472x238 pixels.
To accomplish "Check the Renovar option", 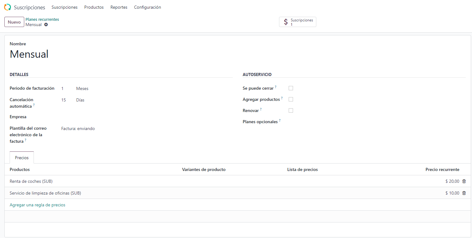I will [291, 110].
